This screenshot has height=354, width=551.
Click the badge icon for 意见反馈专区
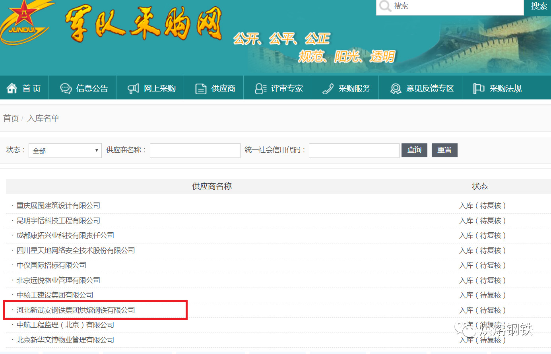[396, 88]
